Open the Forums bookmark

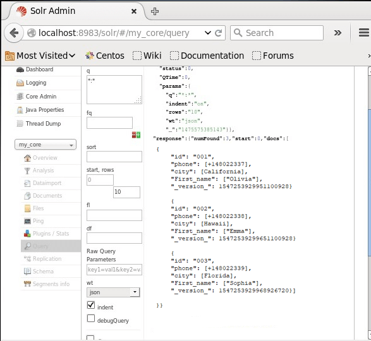click(273, 56)
